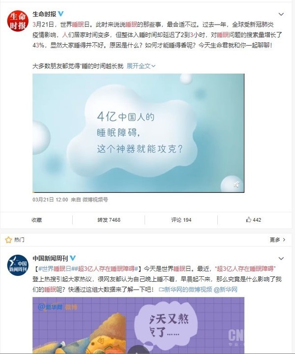Click 更多 to see more hot posts

click(277, 240)
